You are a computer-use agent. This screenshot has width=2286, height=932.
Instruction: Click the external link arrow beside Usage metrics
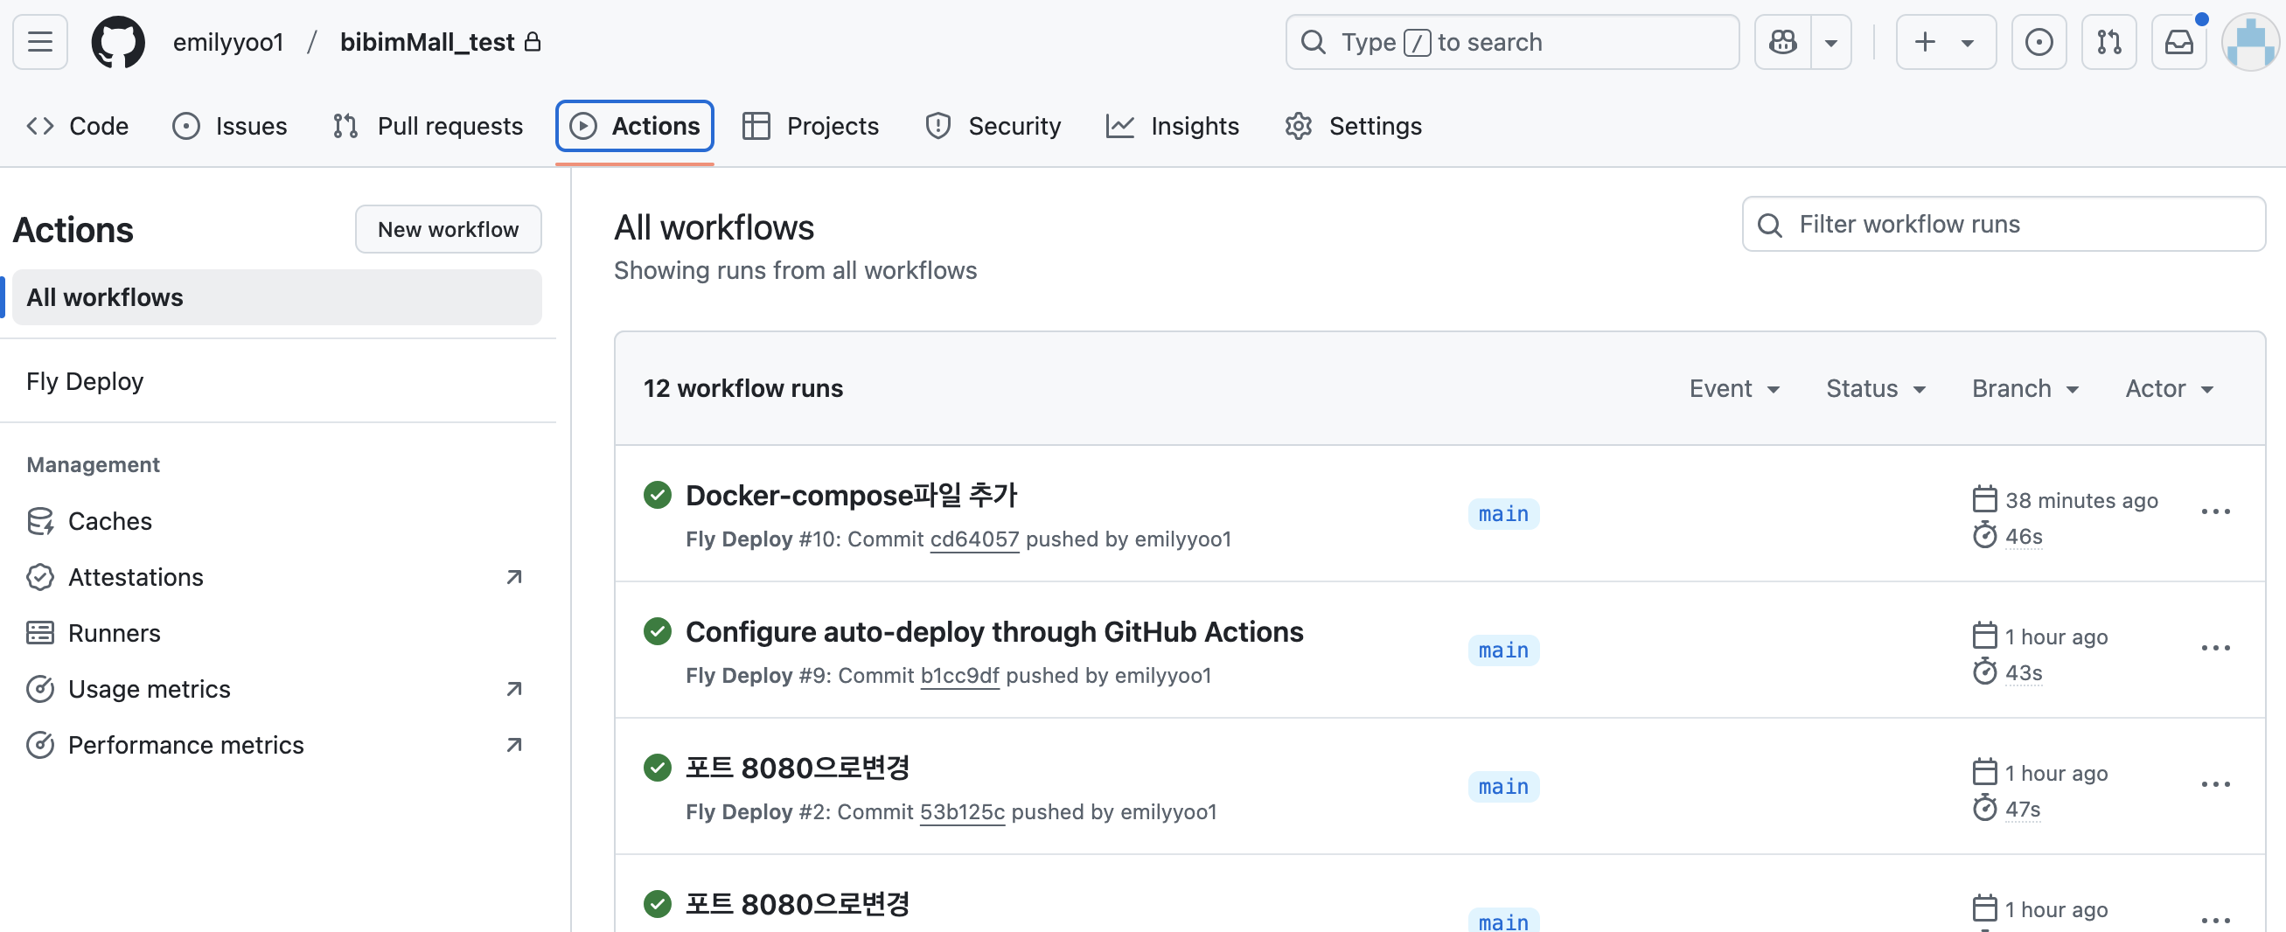514,689
